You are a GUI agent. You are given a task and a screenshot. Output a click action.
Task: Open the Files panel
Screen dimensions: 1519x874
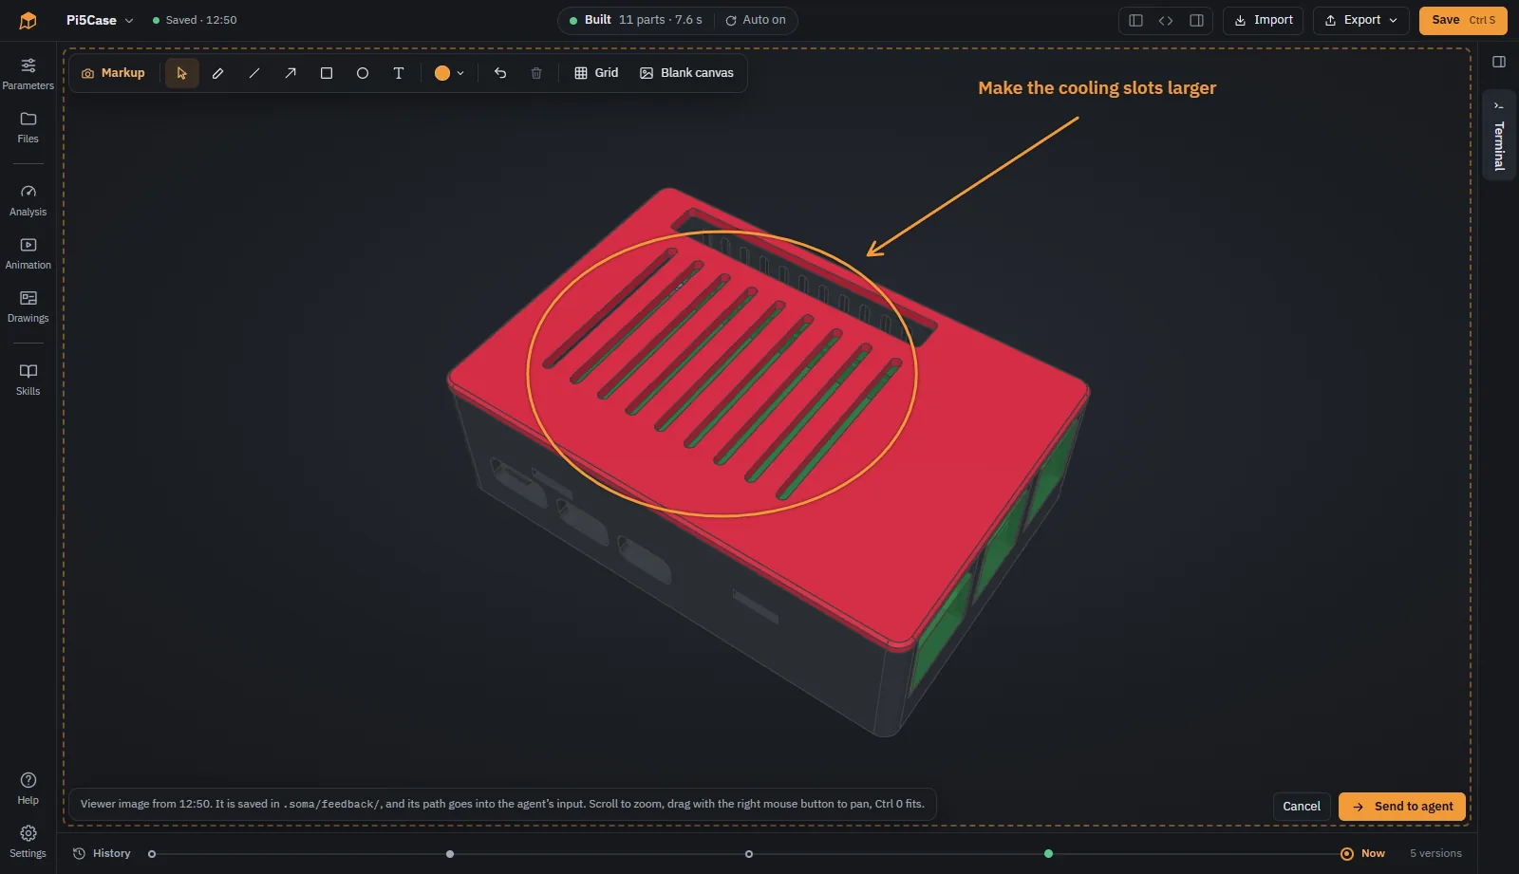[28, 127]
